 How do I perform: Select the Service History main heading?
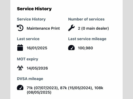coord(34,9)
